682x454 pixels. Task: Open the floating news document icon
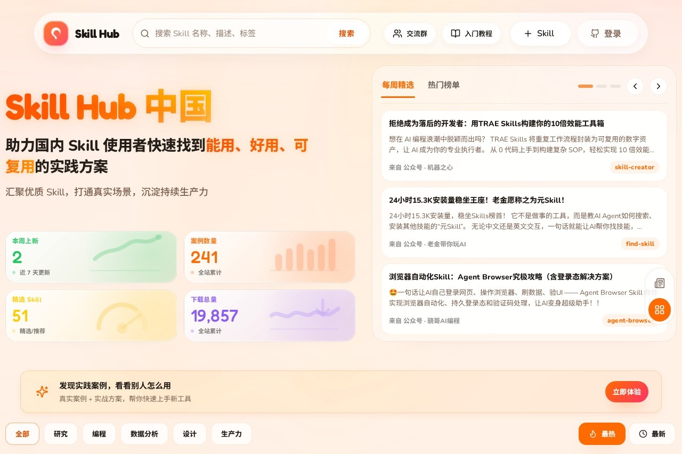tap(660, 283)
